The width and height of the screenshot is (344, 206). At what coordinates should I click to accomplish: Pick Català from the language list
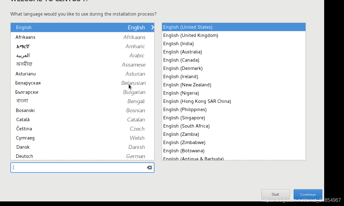(x=82, y=120)
